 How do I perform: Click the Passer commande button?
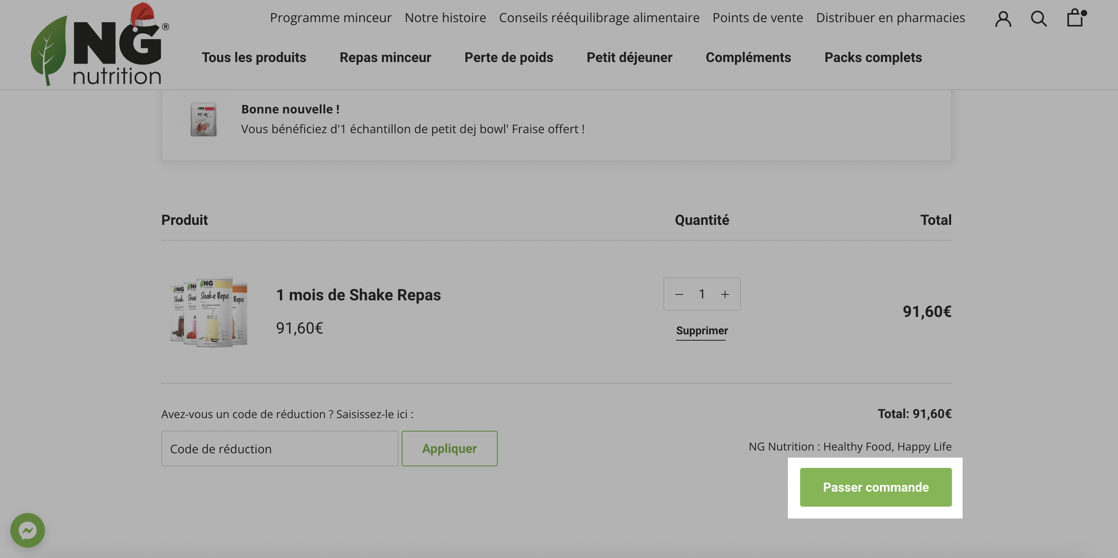[876, 487]
